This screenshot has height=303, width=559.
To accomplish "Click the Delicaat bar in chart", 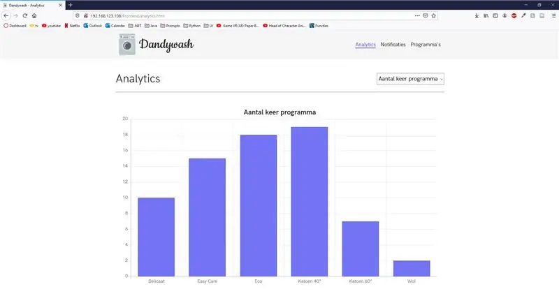I will 156,237.
